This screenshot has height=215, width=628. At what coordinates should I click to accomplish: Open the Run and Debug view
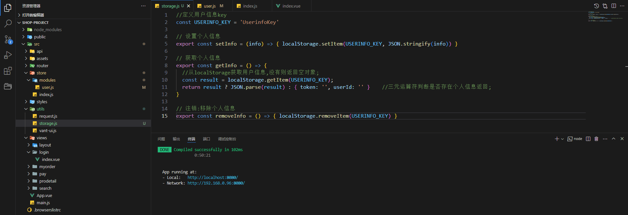(x=8, y=55)
